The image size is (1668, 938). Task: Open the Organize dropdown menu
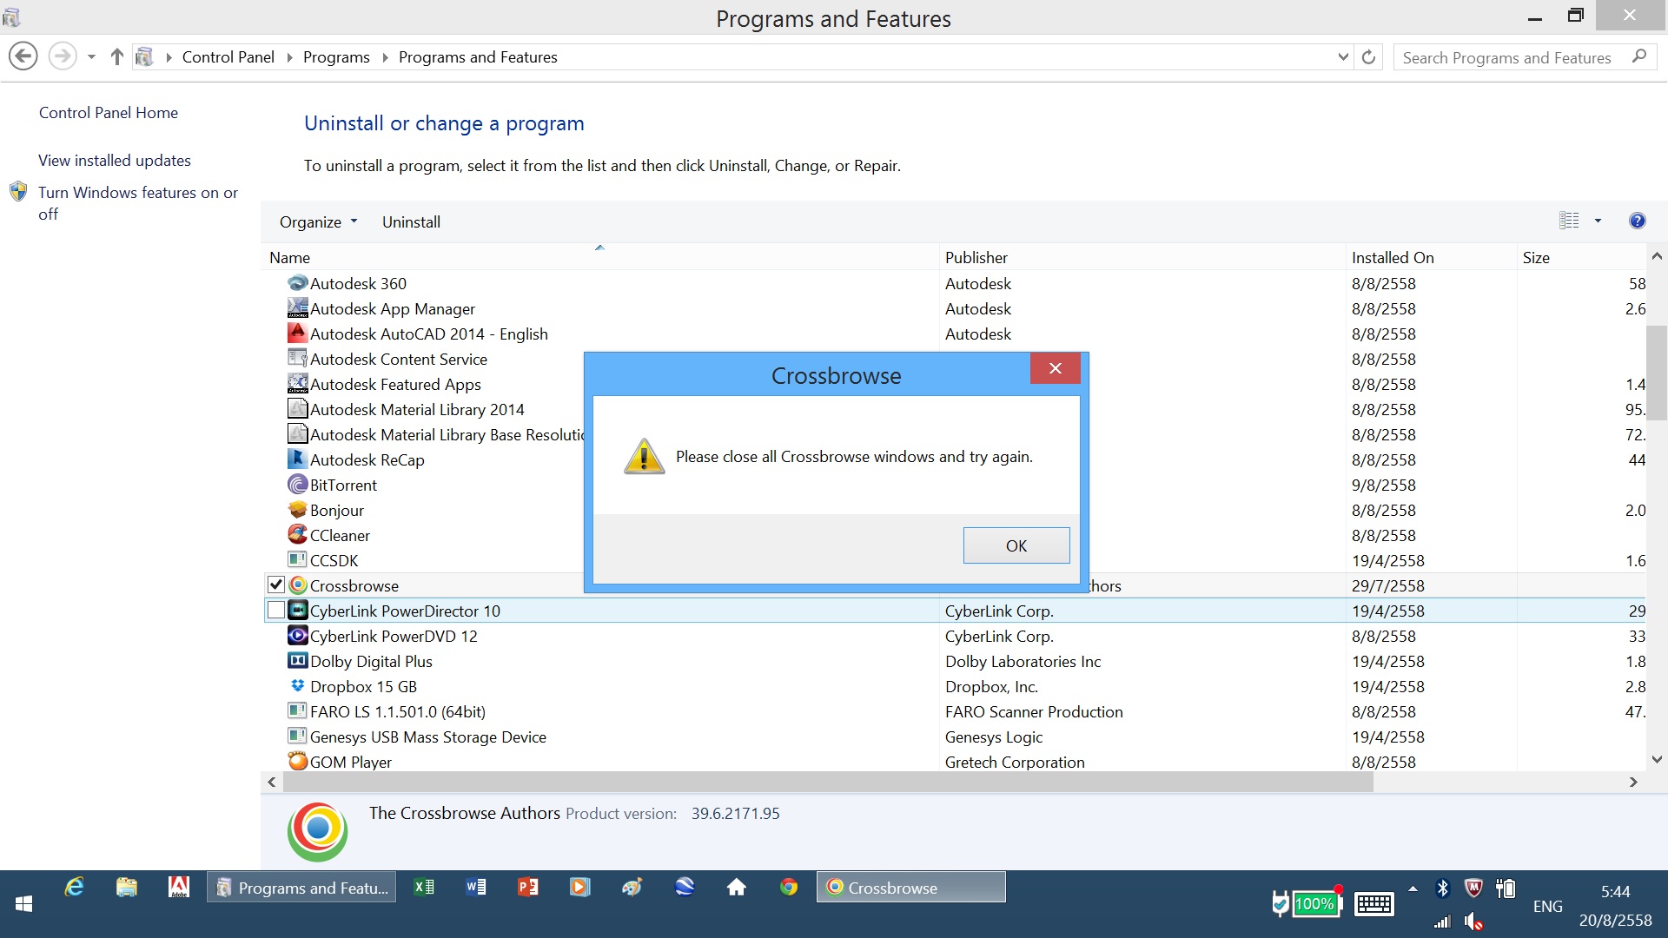click(x=318, y=221)
